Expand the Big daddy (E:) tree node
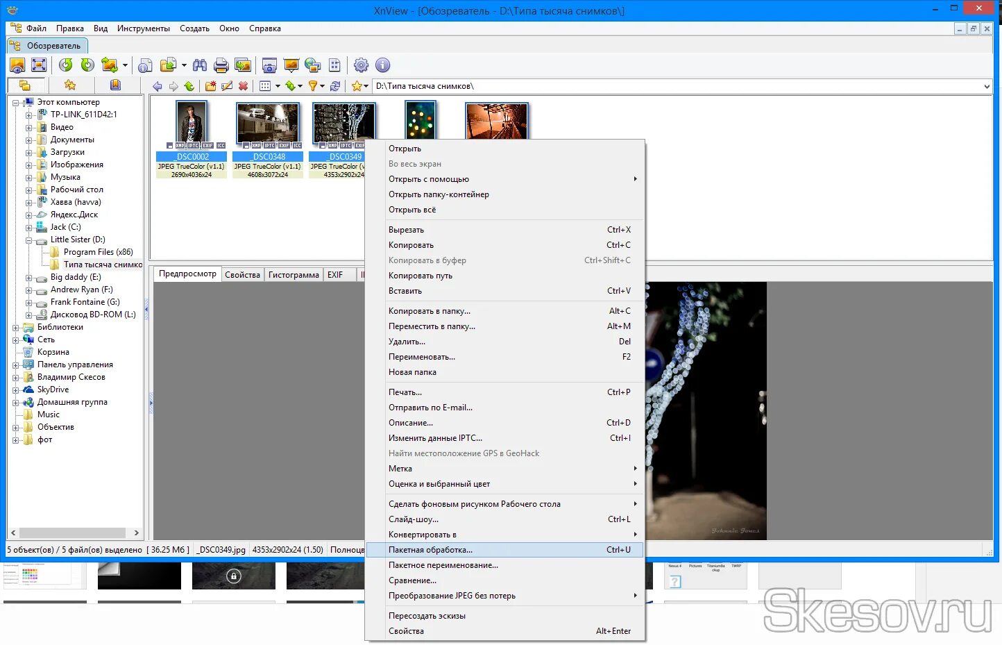The width and height of the screenshot is (1002, 645). coord(29,278)
